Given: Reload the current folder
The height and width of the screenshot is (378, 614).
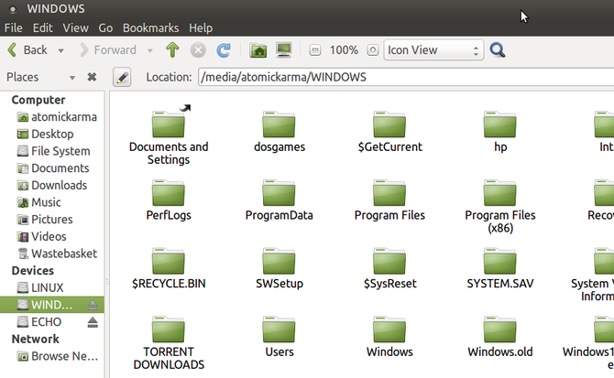Looking at the screenshot, I should point(224,50).
